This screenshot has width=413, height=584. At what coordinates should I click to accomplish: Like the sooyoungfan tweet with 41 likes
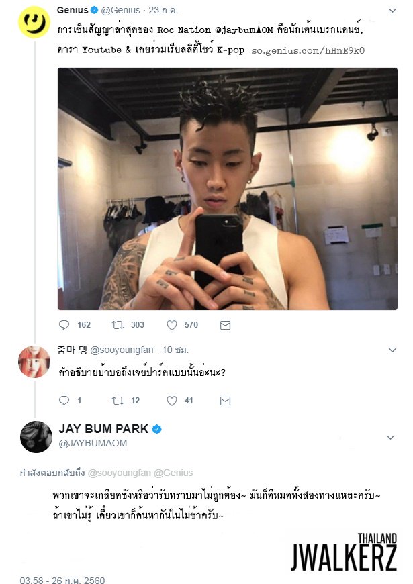[171, 401]
